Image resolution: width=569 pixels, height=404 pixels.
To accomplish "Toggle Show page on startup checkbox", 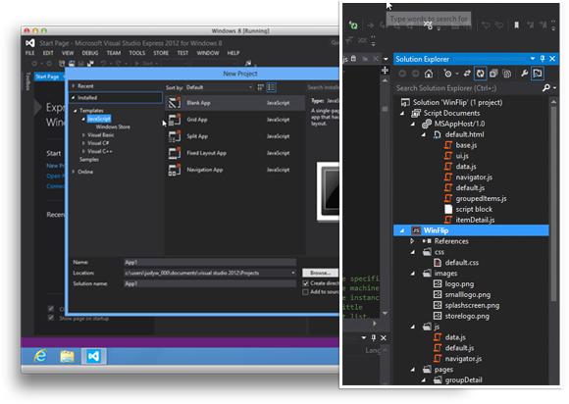I will click(51, 318).
